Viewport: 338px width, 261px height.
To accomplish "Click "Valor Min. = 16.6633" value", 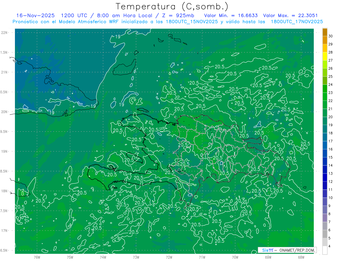I will pyautogui.click(x=231, y=15).
